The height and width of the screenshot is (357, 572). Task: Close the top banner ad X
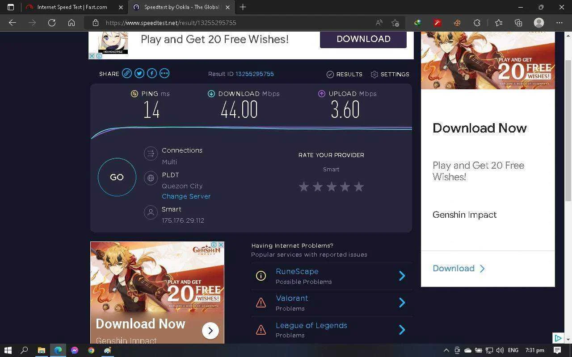92,56
